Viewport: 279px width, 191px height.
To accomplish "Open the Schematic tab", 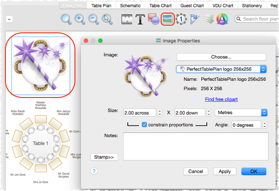I will point(130,6).
